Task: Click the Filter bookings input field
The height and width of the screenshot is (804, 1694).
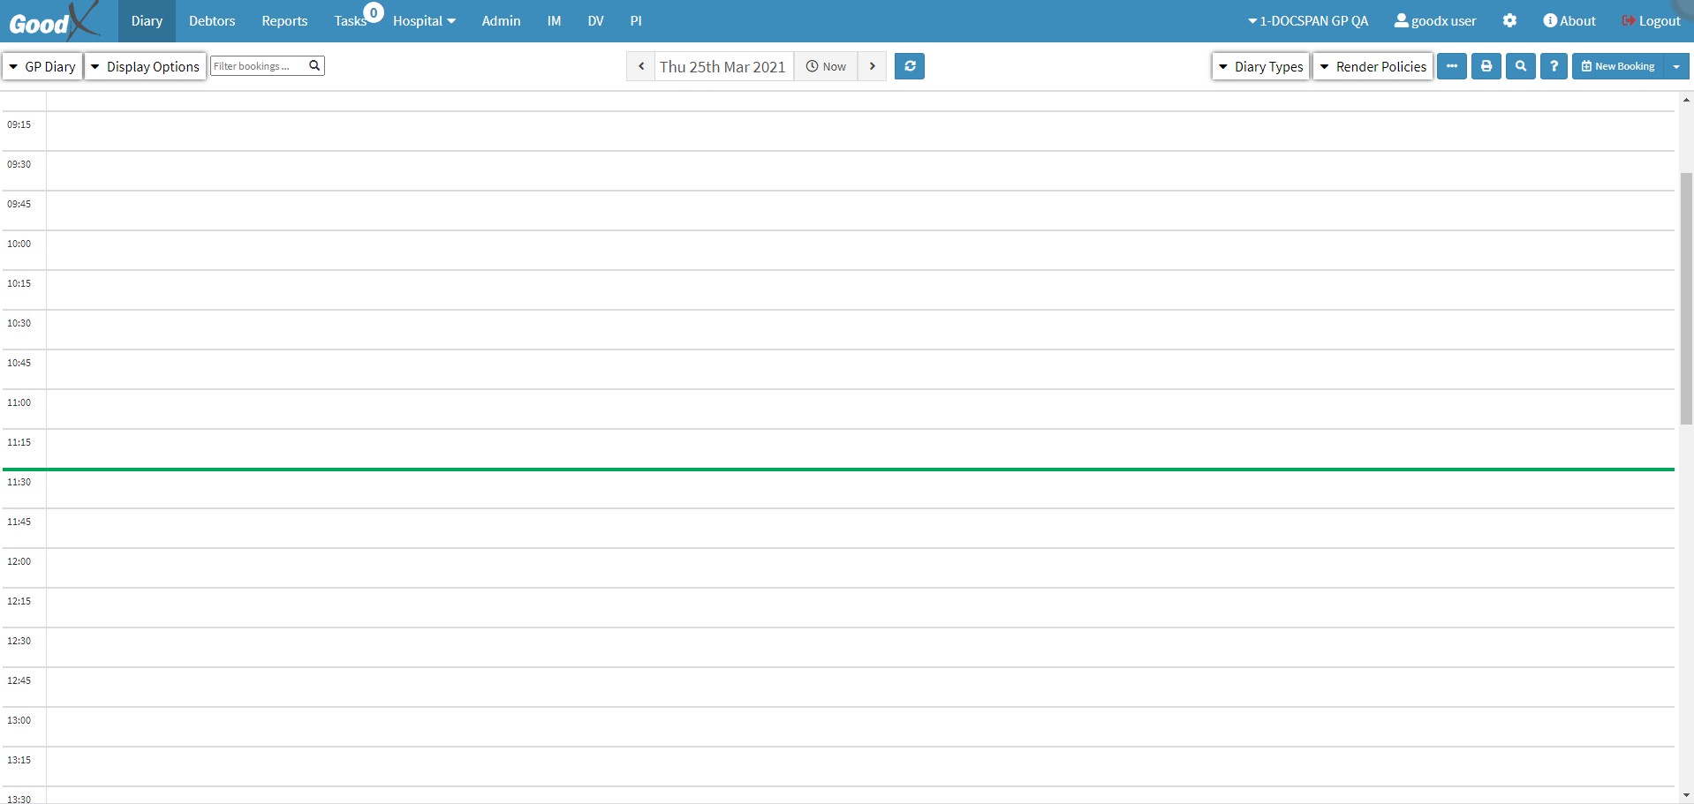Action: pyautogui.click(x=258, y=65)
